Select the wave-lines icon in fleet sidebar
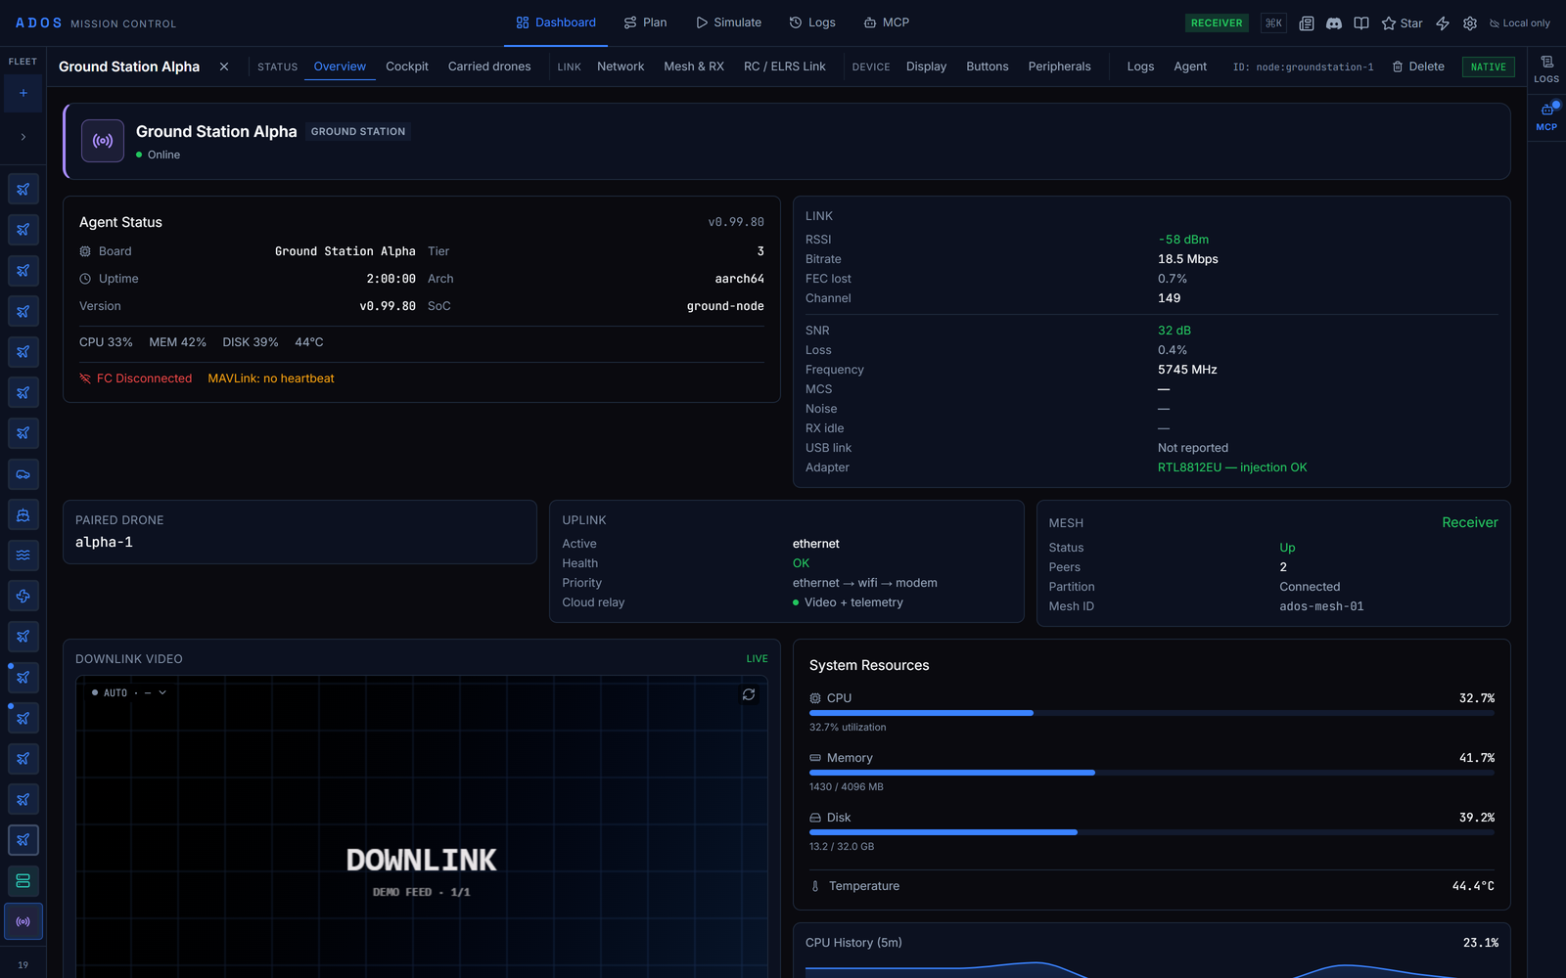The width and height of the screenshot is (1566, 978). (x=23, y=556)
